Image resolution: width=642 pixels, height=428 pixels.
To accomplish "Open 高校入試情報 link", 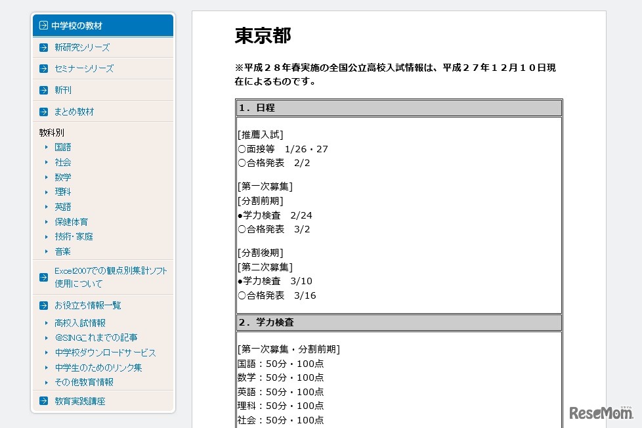I will click(x=80, y=323).
